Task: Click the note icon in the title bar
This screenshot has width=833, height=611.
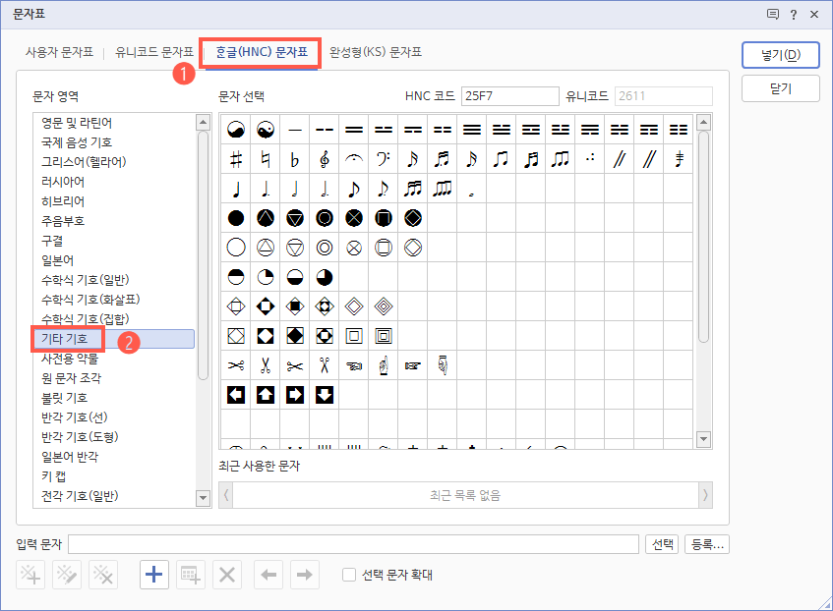Action: coord(773,13)
